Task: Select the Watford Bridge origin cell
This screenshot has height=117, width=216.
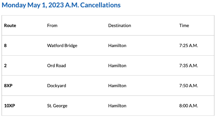Action: (62, 46)
